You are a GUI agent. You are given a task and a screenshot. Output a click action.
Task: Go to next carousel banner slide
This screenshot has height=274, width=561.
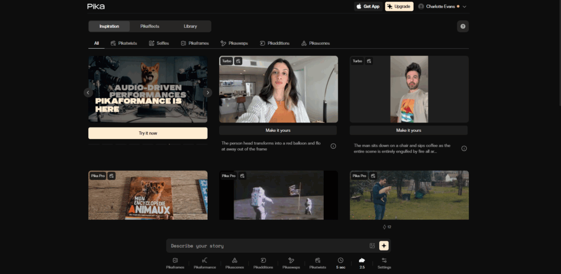[x=208, y=92]
